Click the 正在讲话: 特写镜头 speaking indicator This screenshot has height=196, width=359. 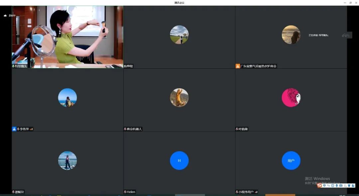[318, 35]
